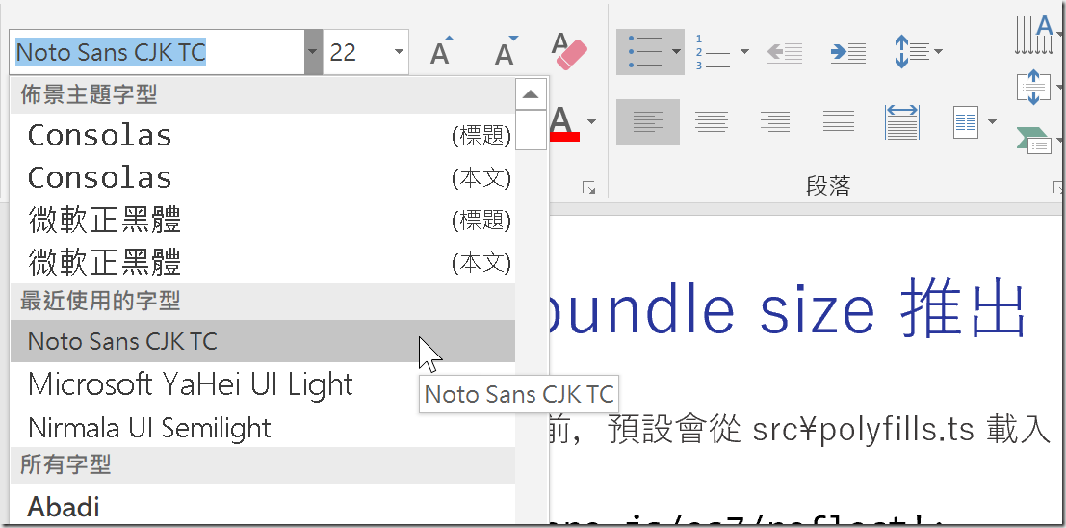
Task: Increase list indent level
Action: [848, 52]
